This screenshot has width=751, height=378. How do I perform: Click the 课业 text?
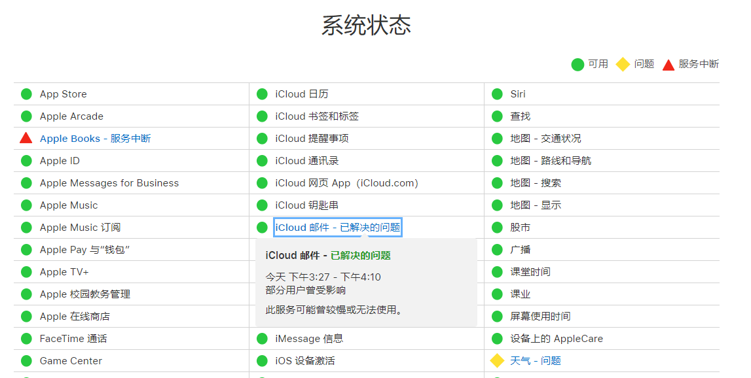click(x=520, y=294)
